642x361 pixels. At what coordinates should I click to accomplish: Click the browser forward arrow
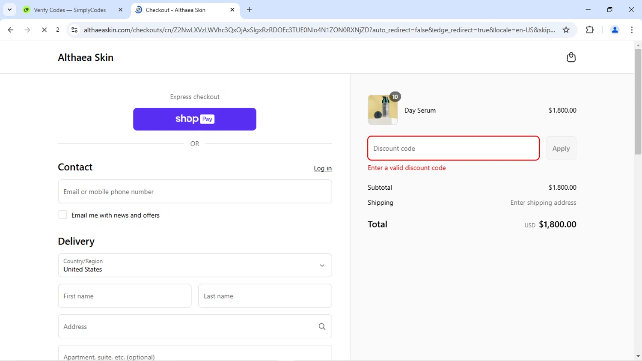pos(27,30)
